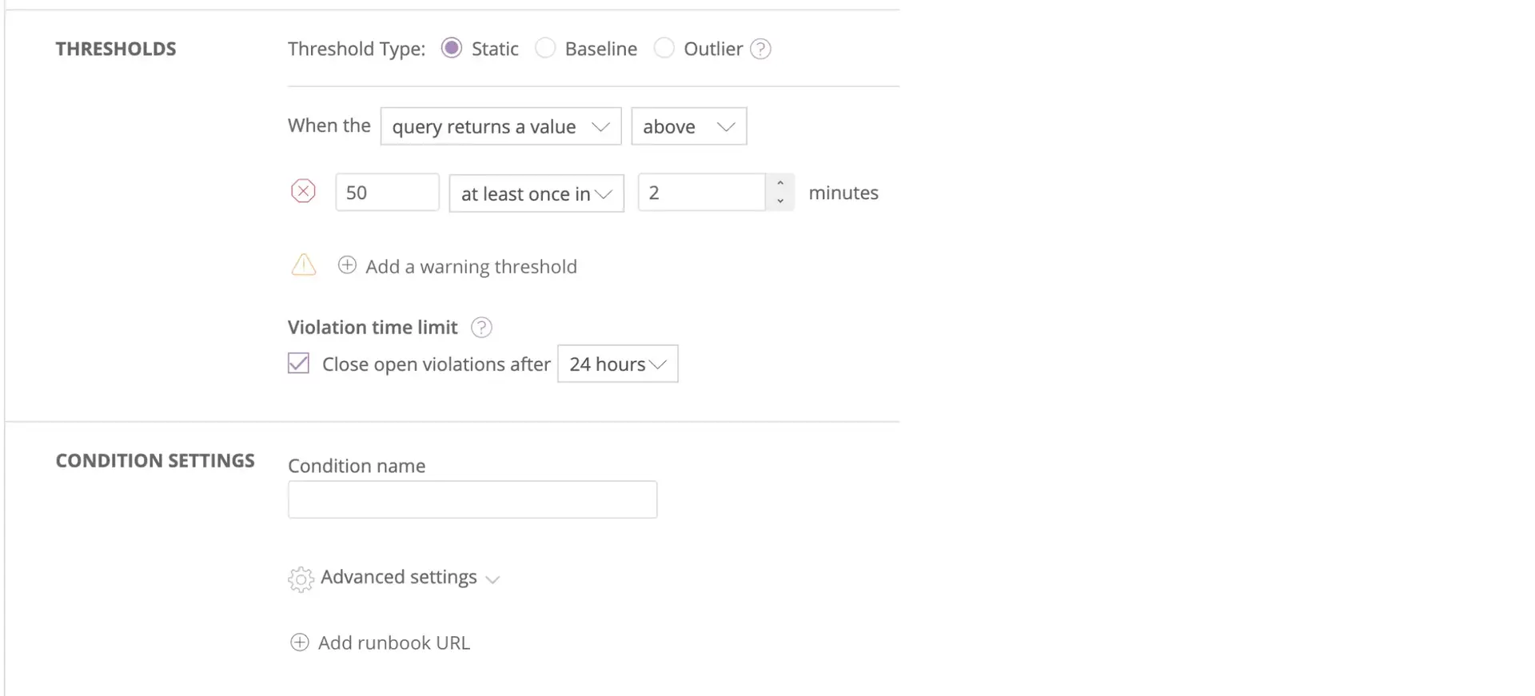Open the Outlier help question mark
1535x696 pixels.
(760, 50)
